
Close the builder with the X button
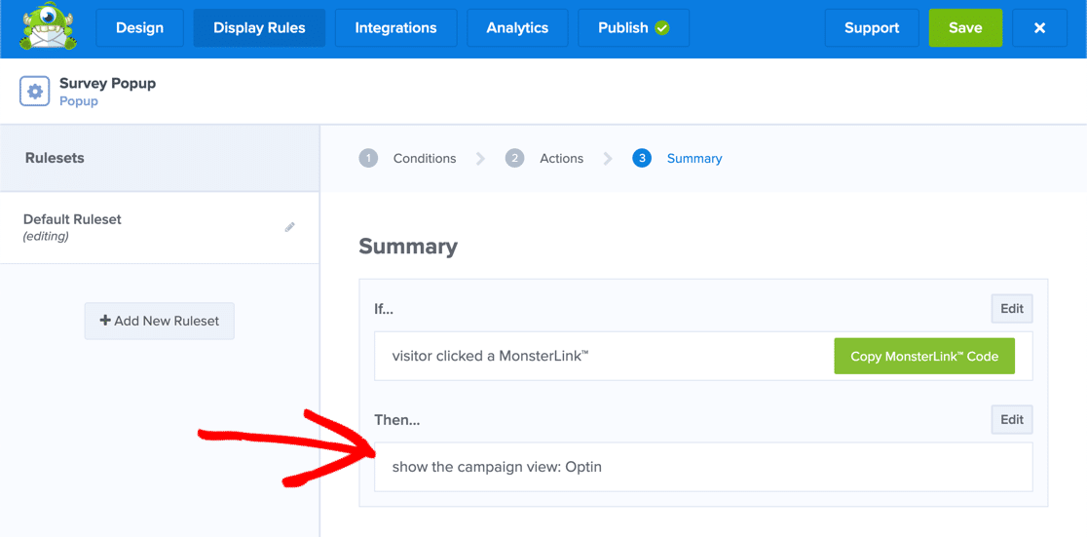pyautogui.click(x=1039, y=27)
